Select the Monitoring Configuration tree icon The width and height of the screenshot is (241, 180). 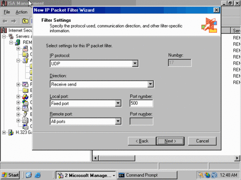click(25, 108)
